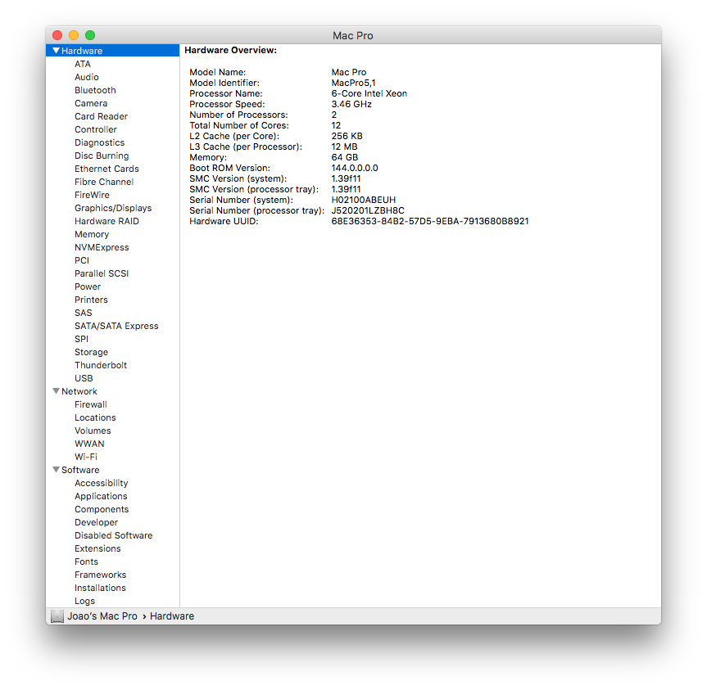Select Disabled Software entry
This screenshot has height=690, width=707.
[113, 535]
